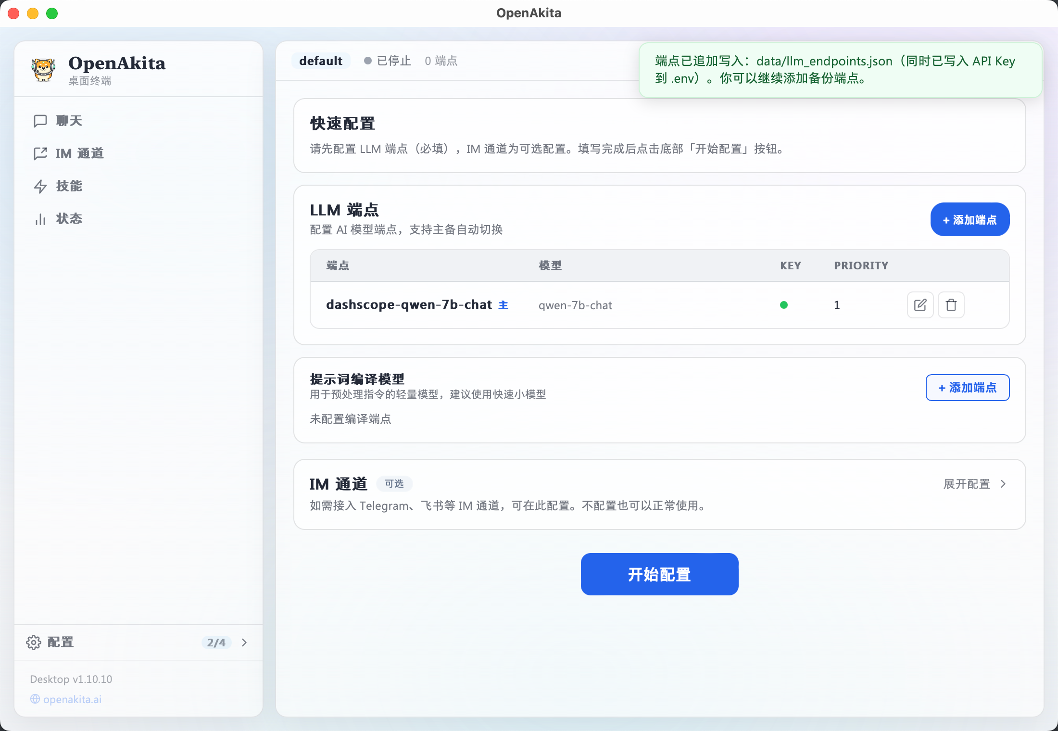Select the 可选 badge next to IM 通道
This screenshot has width=1058, height=731.
pyautogui.click(x=394, y=484)
